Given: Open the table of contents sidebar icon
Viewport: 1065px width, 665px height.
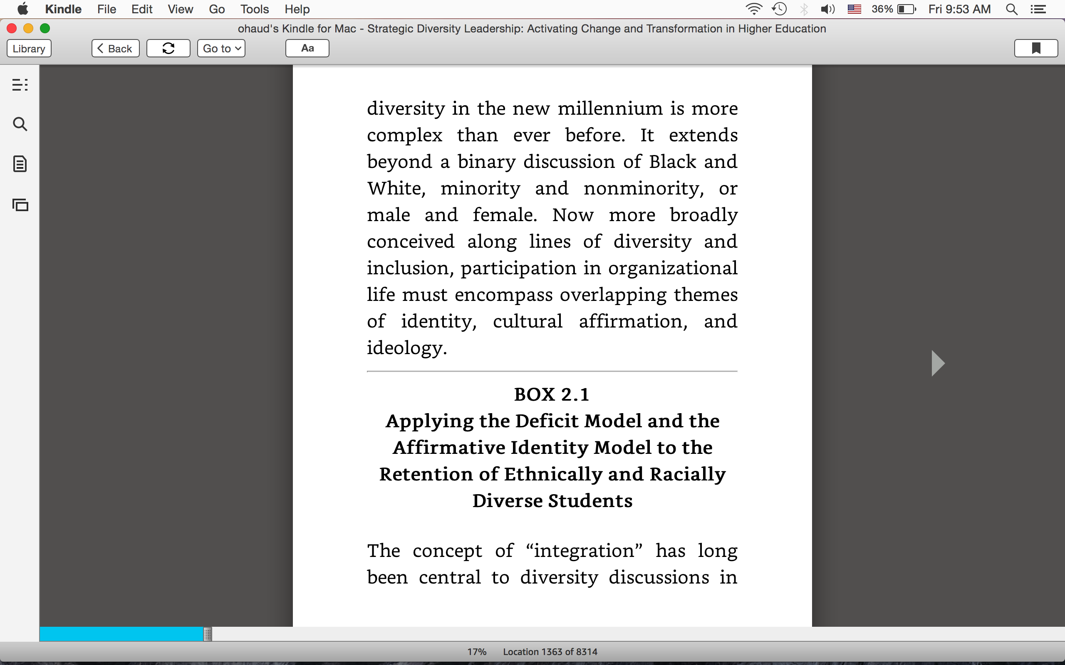Looking at the screenshot, I should pos(20,84).
